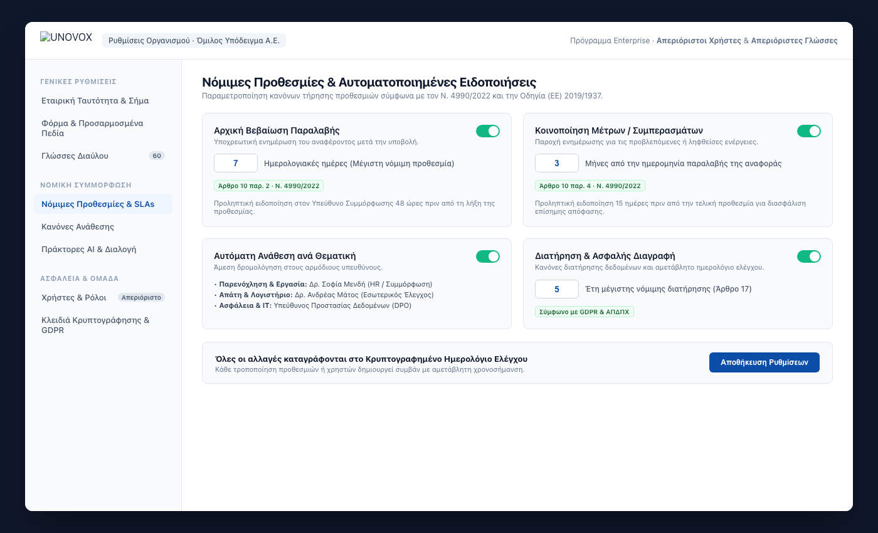Click the calendar days input showing 7
The image size is (878, 533).
[236, 163]
